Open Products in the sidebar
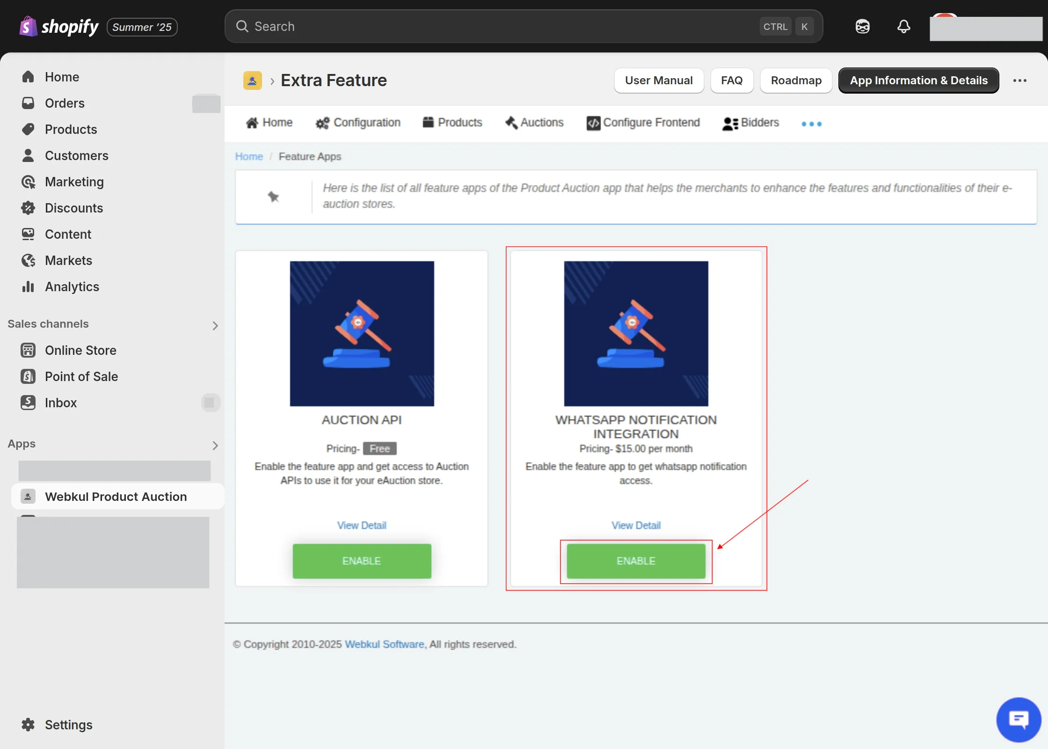Image resolution: width=1048 pixels, height=749 pixels. [71, 129]
